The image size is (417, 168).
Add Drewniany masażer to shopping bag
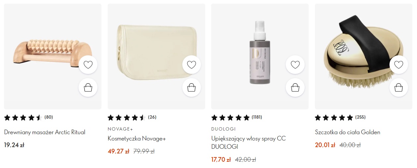point(88,87)
